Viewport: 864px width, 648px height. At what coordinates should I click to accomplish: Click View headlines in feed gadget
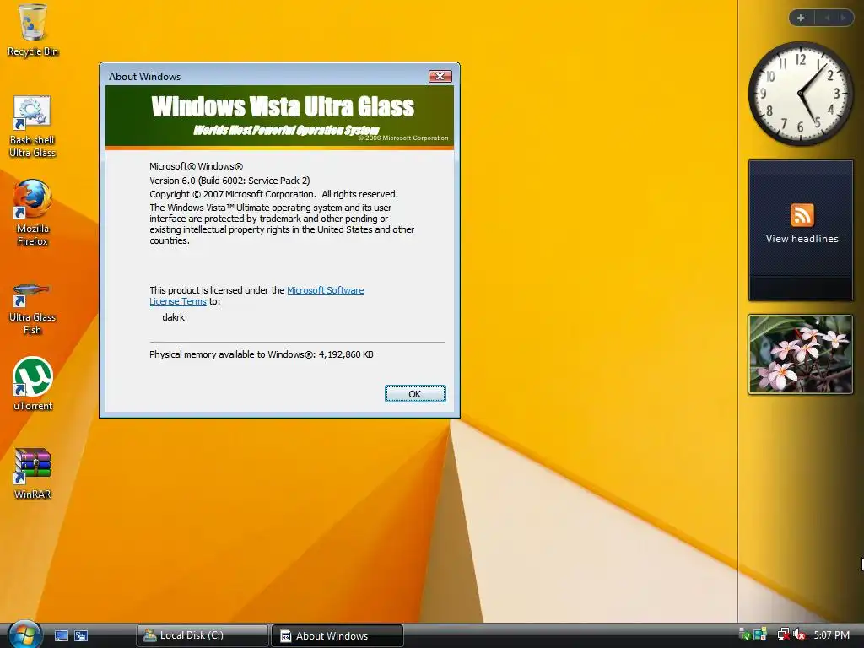pyautogui.click(x=802, y=239)
